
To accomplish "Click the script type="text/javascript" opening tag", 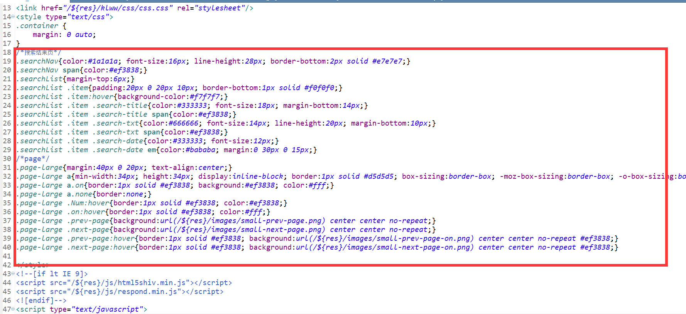I will coord(82,309).
